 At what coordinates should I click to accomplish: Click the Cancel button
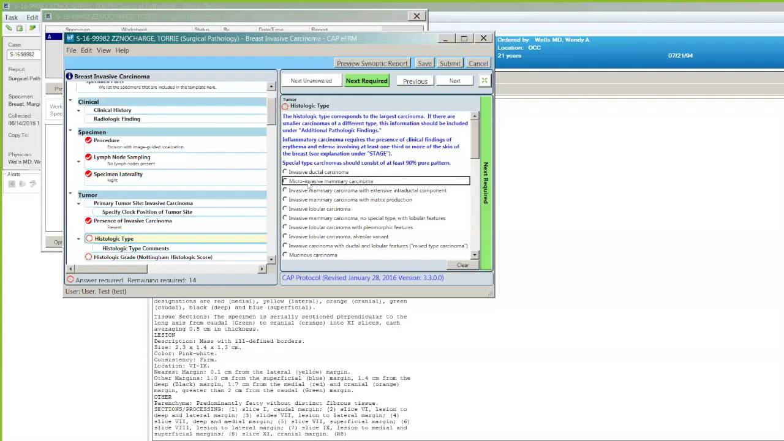tap(478, 63)
